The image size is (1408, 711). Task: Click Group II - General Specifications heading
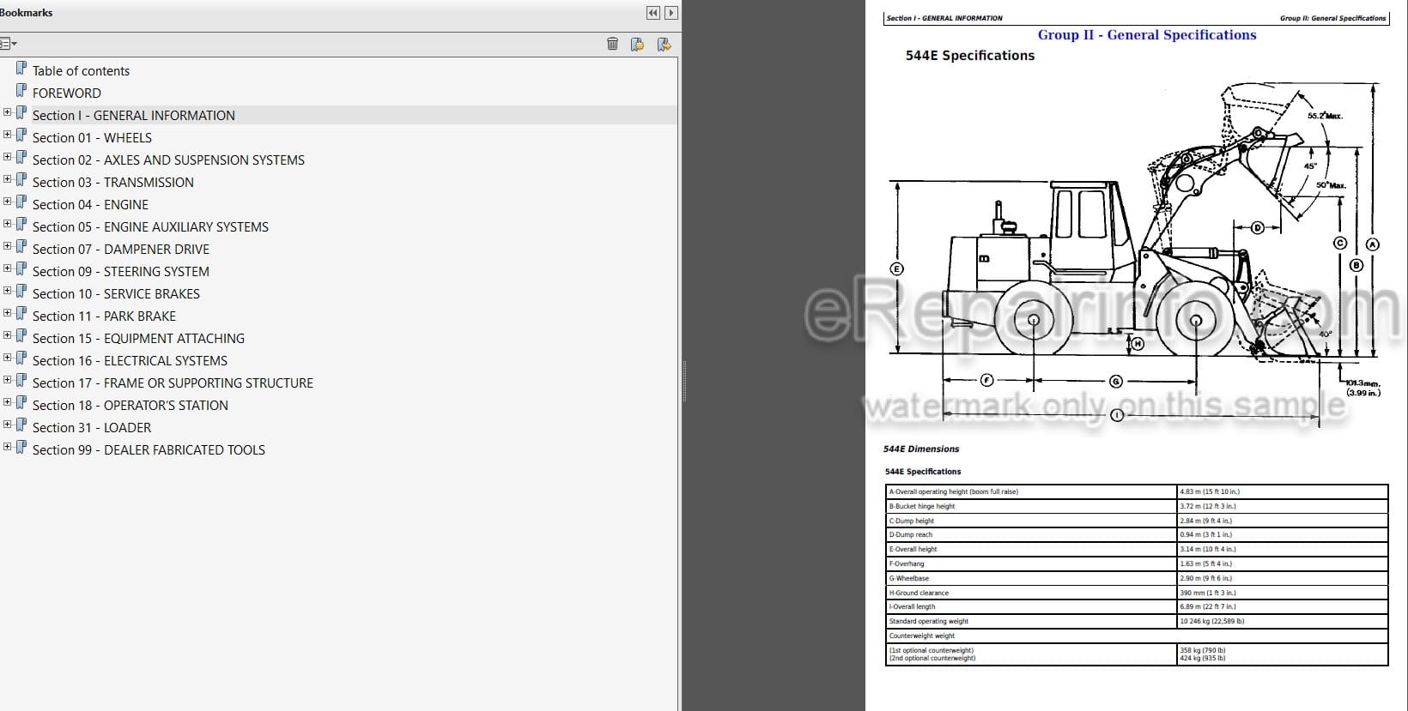tap(1147, 35)
